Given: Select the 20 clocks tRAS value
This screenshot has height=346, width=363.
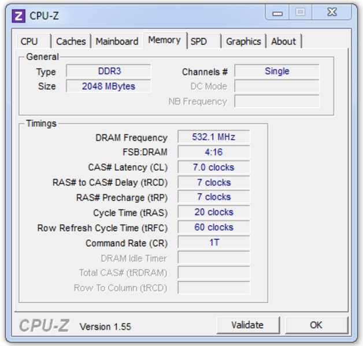Looking at the screenshot, I should pyautogui.click(x=214, y=212).
